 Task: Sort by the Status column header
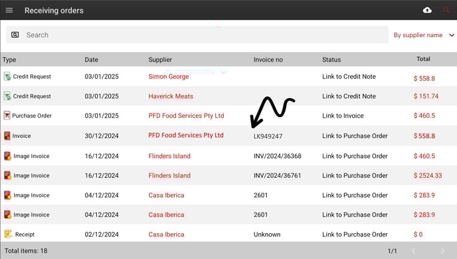tap(331, 60)
